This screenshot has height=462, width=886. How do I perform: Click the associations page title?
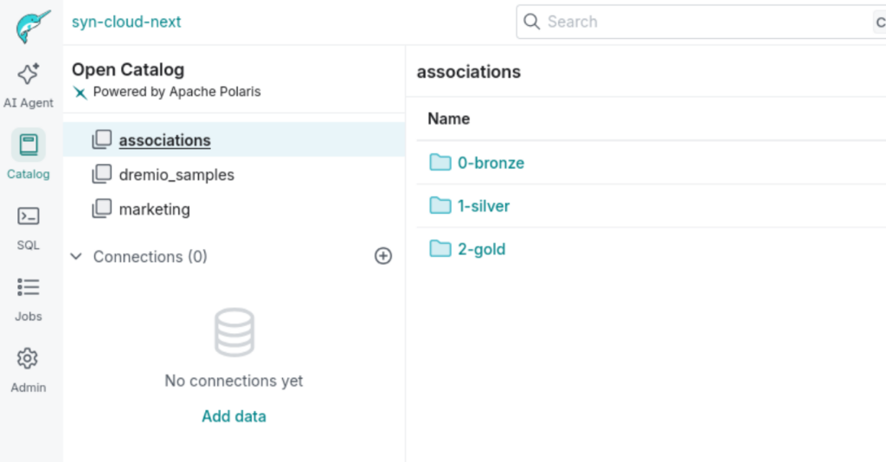point(468,72)
